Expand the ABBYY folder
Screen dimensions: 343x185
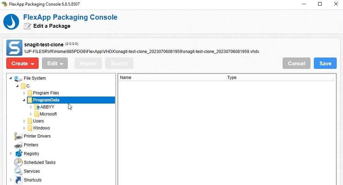coord(31,107)
